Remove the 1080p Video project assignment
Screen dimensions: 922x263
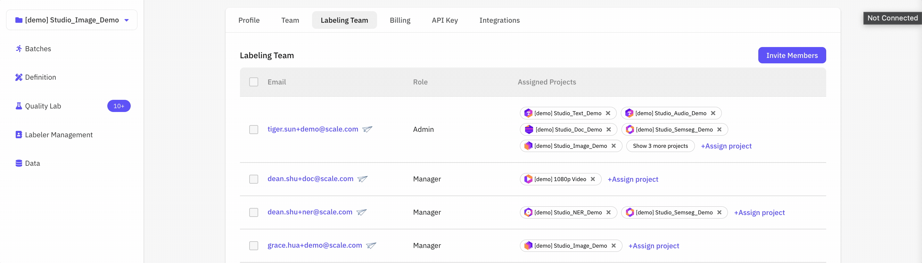pyautogui.click(x=593, y=179)
